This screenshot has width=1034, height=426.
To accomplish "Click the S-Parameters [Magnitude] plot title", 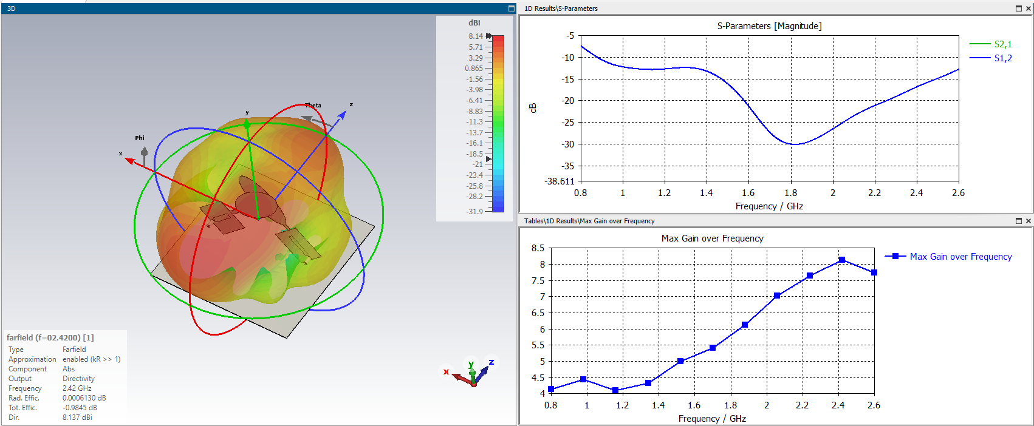I will [x=769, y=26].
